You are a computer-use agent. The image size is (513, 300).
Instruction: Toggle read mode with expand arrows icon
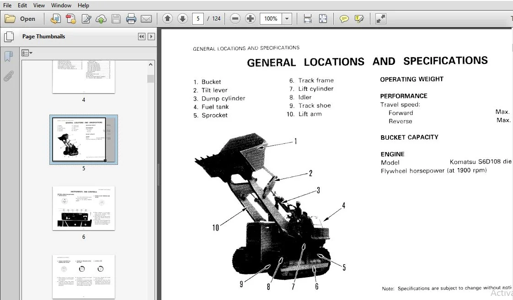click(x=380, y=19)
